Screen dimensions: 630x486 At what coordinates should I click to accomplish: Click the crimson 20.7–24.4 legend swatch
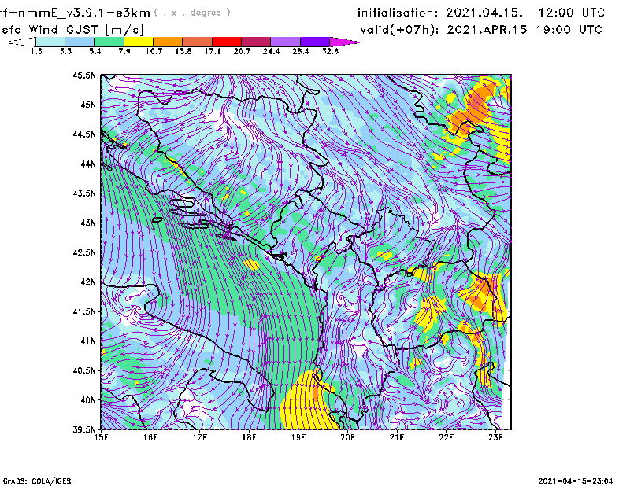coord(256,42)
